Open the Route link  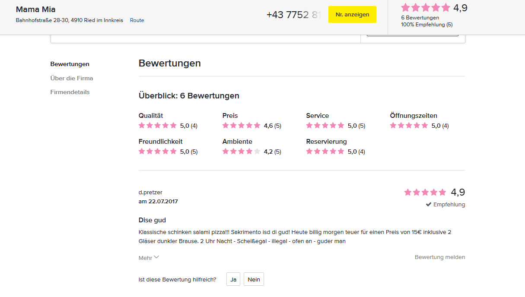(x=137, y=20)
